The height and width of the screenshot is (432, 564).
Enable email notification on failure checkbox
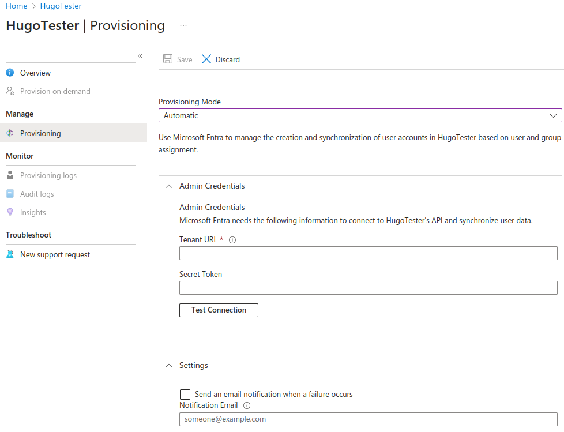(x=185, y=395)
